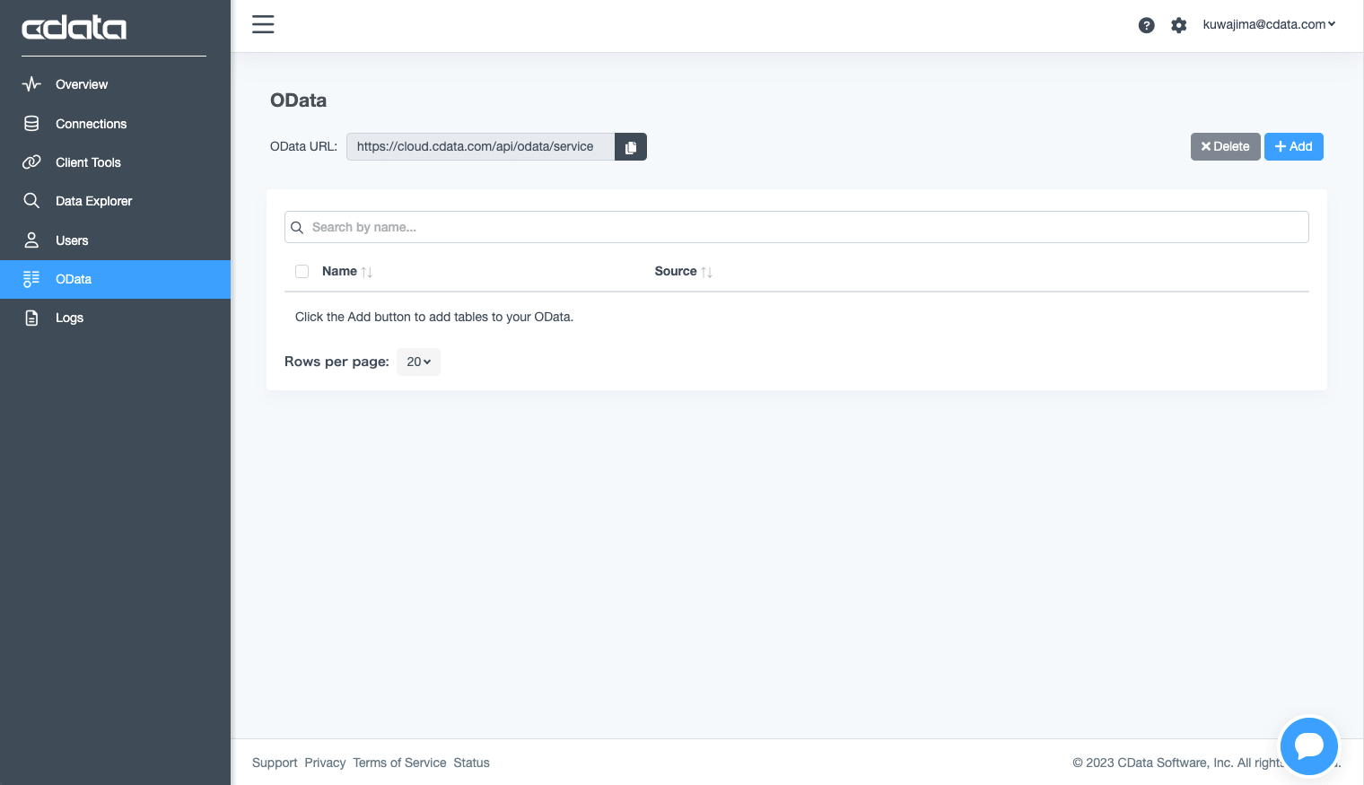This screenshot has width=1364, height=785.
Task: Click the Search by name field
Action: coord(797,227)
